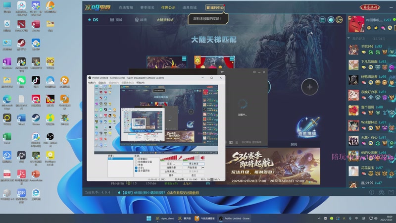This screenshot has width=396, height=223.
Task: Toggle the sound speaker icon in QQ电竞
Action: (331, 20)
